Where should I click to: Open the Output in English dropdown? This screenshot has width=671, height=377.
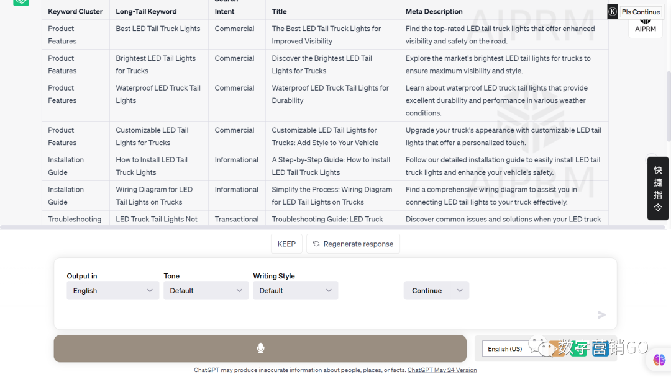tap(113, 290)
